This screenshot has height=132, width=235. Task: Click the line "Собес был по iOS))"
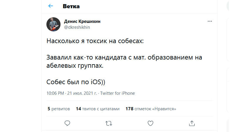pyautogui.click(x=75, y=82)
